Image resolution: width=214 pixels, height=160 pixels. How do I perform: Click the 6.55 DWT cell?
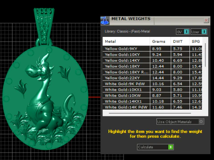[180, 101]
